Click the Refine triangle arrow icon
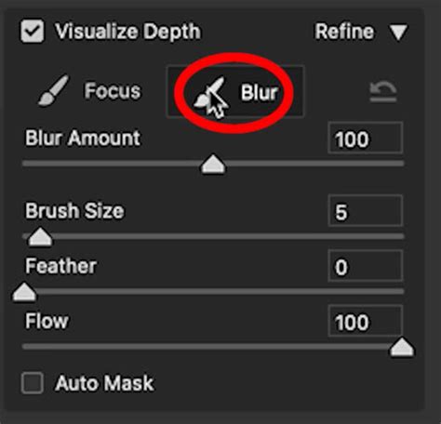441x424 pixels. pyautogui.click(x=398, y=33)
